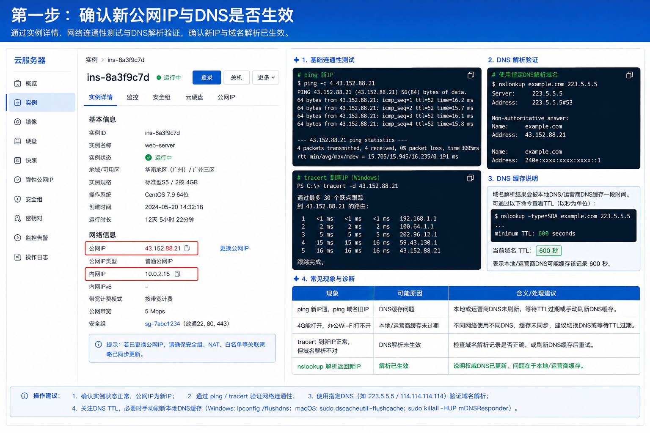The height and width of the screenshot is (433, 650).
Task: Click the info icon in the 提示 notice
Action: point(99,344)
